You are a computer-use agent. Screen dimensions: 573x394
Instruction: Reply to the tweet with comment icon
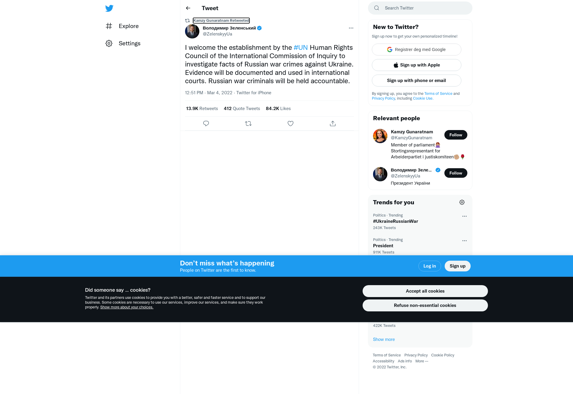click(x=206, y=123)
